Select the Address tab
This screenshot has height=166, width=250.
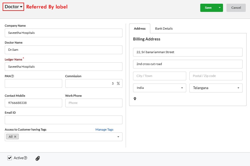pos(140,29)
